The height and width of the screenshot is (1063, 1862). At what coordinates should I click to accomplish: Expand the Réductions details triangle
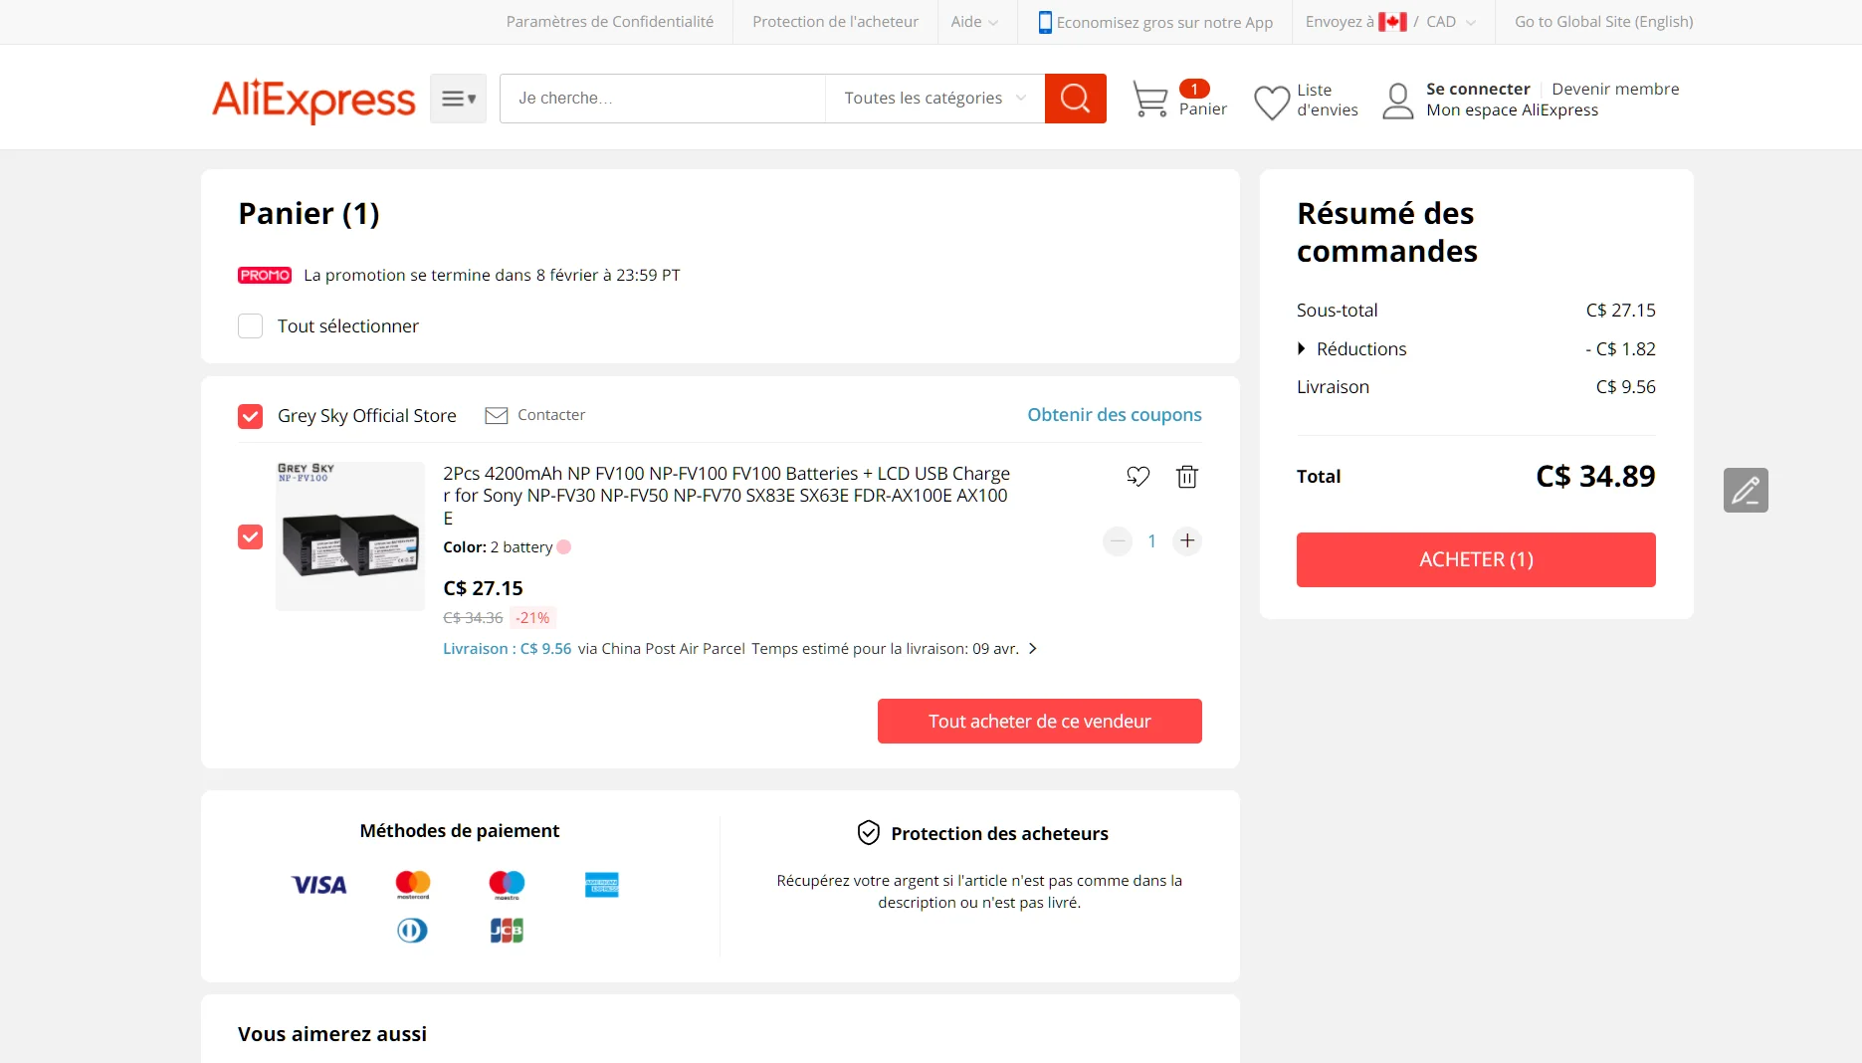click(x=1301, y=349)
